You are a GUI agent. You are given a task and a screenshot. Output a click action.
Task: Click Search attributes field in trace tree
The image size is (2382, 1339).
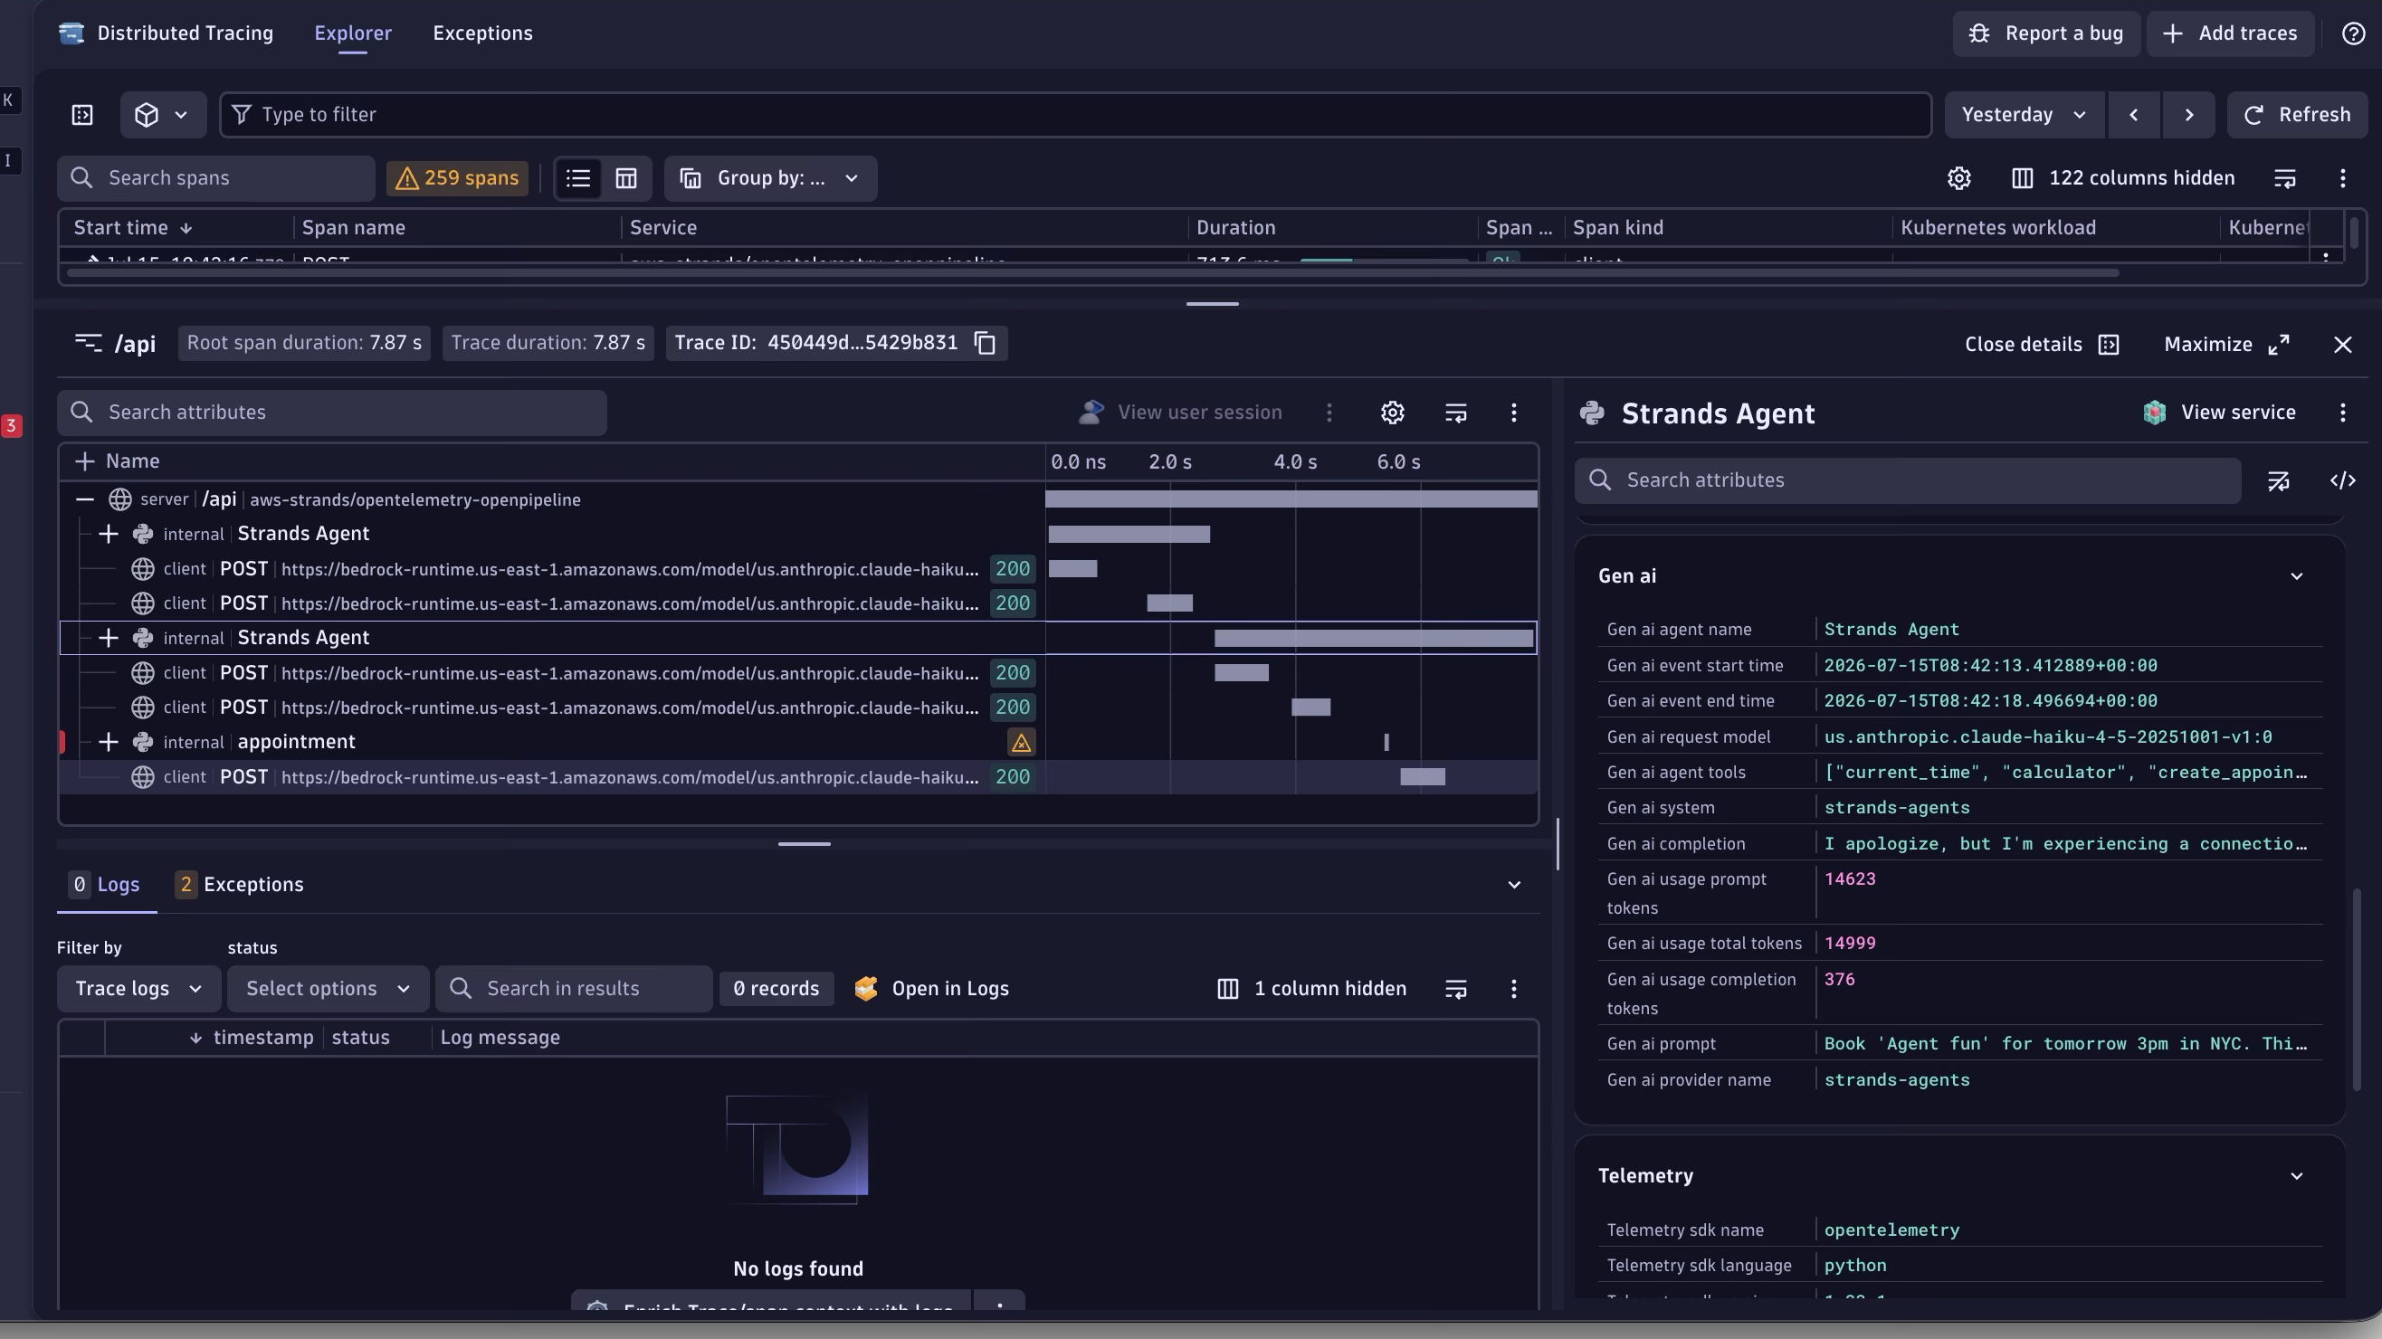point(332,413)
